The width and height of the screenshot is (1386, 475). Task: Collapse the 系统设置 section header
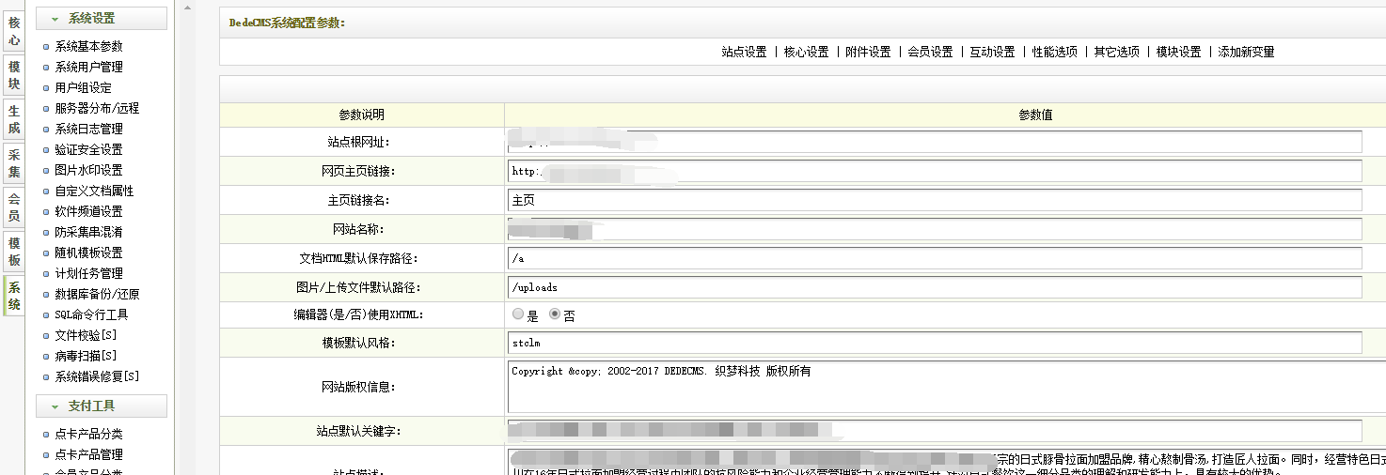click(x=101, y=18)
